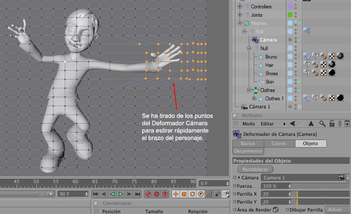Click the autokeying icon

tap(157, 194)
